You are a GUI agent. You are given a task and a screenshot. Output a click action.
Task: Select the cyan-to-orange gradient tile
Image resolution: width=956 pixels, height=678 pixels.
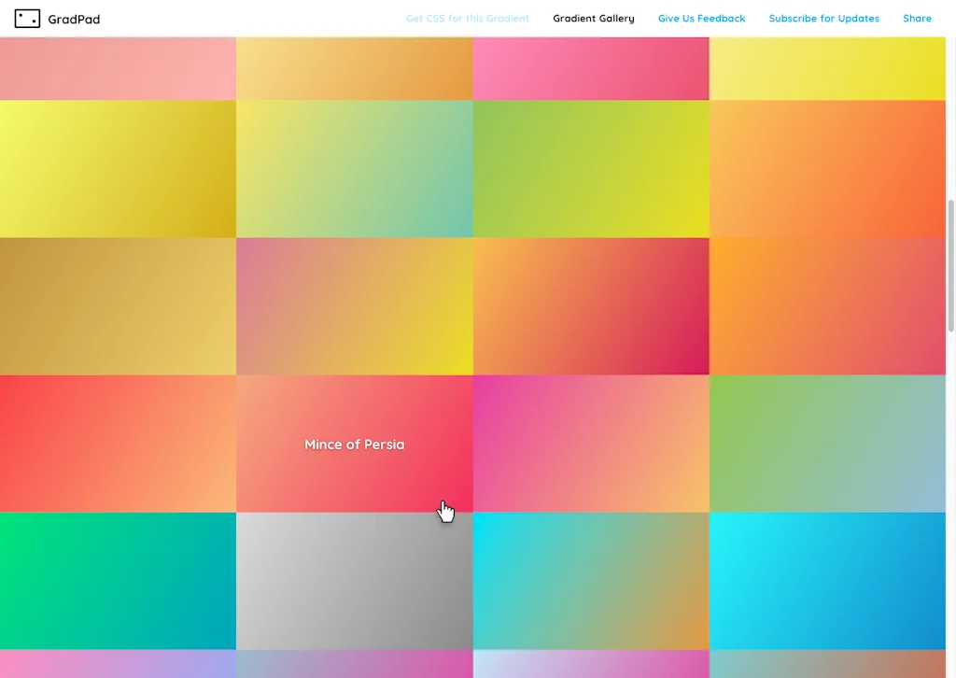point(591,581)
